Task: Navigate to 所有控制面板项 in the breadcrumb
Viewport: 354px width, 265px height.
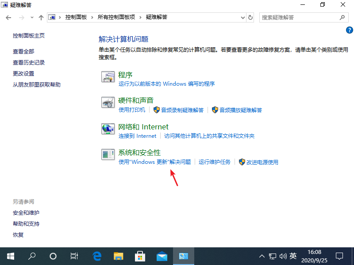Action: (x=115, y=17)
